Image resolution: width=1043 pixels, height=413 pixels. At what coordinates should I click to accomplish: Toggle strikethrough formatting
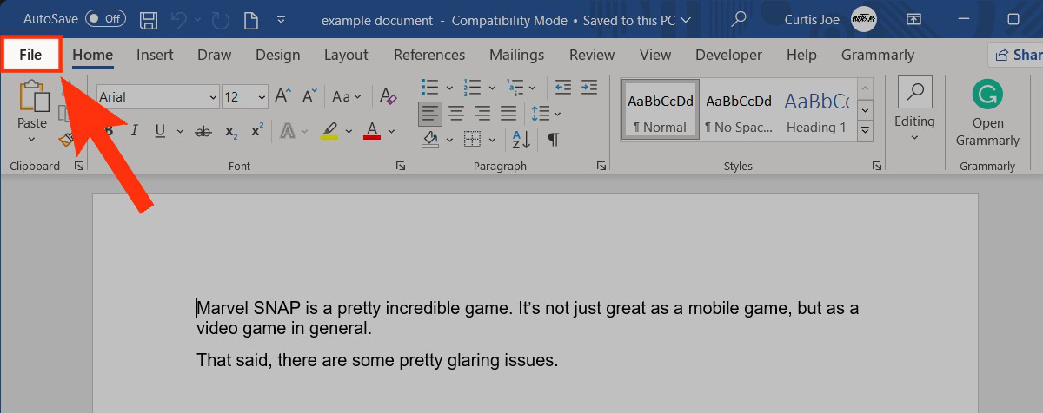(203, 131)
